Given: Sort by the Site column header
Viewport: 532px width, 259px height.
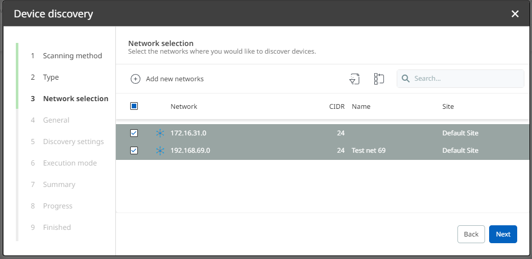Looking at the screenshot, I should [448, 106].
